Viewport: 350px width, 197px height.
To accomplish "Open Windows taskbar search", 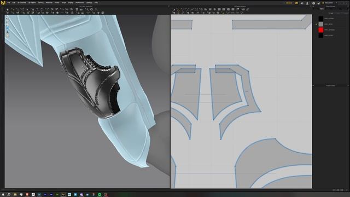I will pyautogui.click(x=9, y=195).
